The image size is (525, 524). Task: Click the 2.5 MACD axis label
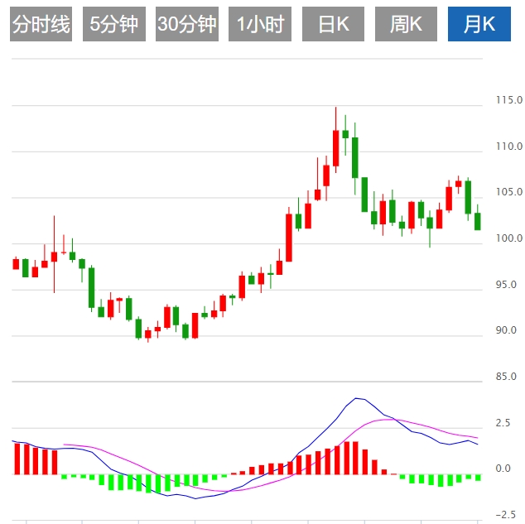[503, 423]
